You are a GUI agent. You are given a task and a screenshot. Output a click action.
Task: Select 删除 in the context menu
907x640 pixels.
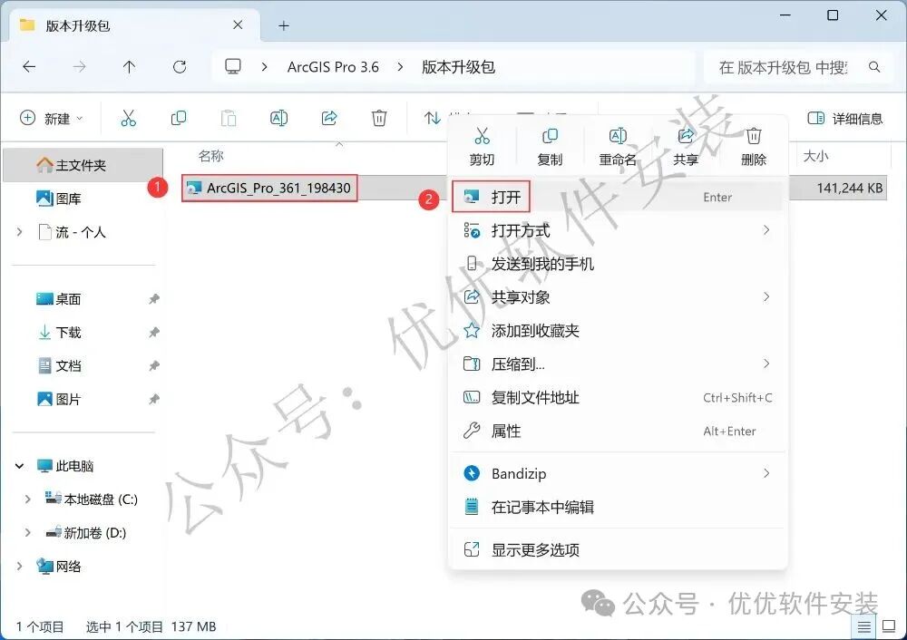(x=754, y=147)
